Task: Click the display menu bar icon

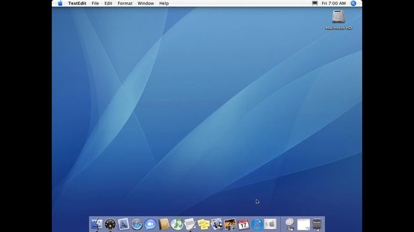Action: (x=315, y=3)
